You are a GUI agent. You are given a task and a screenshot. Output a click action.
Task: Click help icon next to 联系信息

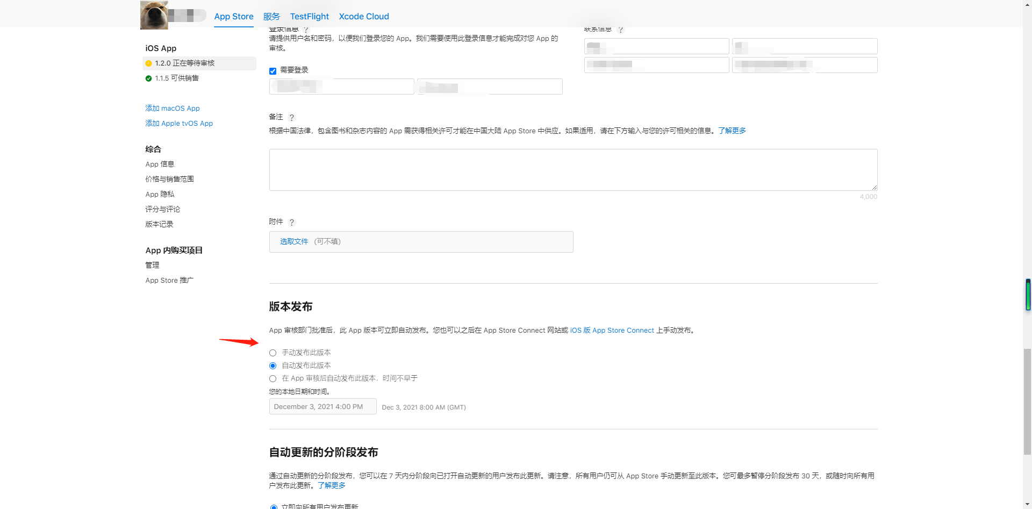tap(621, 30)
